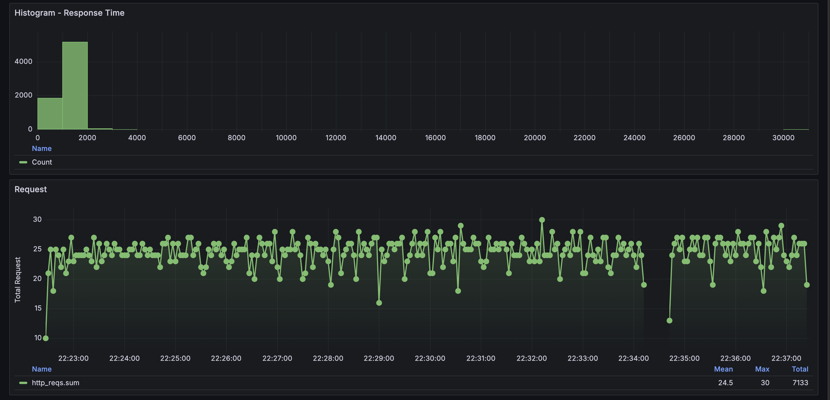
Task: Click the low point at 13 after the gap
Action: coord(669,320)
